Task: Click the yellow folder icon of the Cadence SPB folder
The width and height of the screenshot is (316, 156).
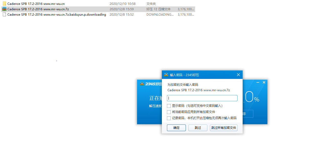Action: (x=4, y=4)
